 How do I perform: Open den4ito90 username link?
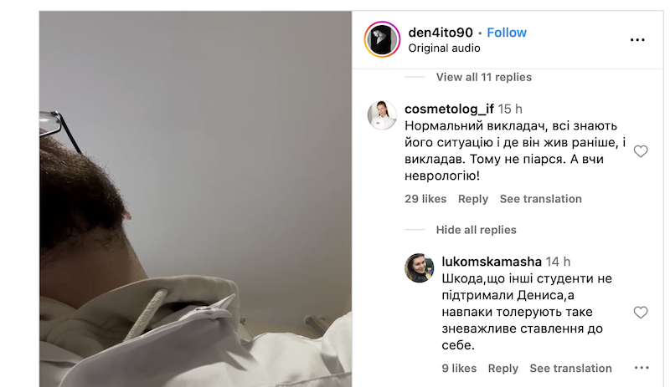tap(441, 33)
